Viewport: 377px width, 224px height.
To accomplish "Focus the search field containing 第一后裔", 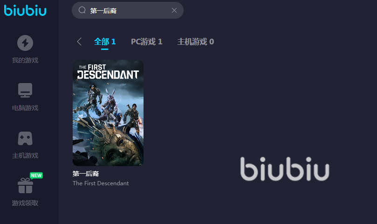I will click(x=128, y=10).
